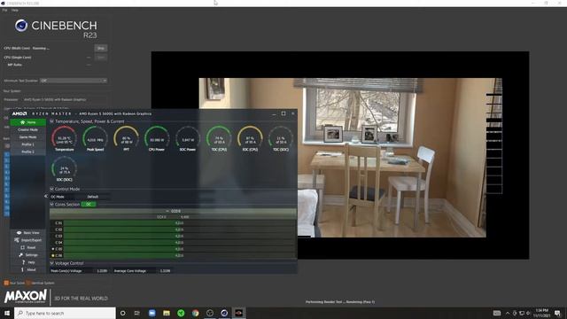This screenshot has width=567, height=319.
Task: Open the Cinebench Help menu
Action: click(x=15, y=10)
